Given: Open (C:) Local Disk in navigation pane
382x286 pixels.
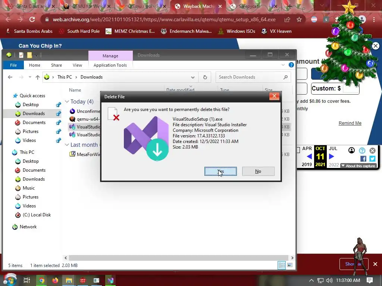Looking at the screenshot, I should click(x=37, y=215).
